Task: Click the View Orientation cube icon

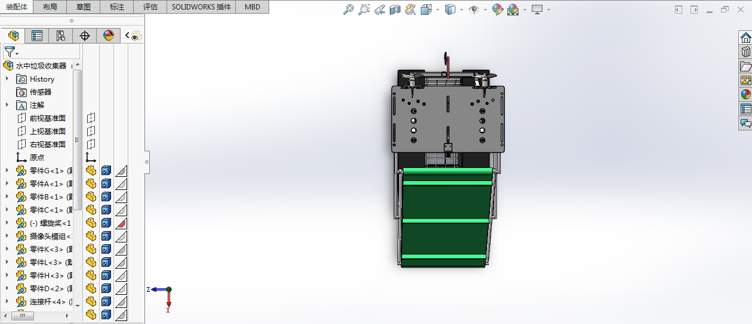Action: pos(426,10)
